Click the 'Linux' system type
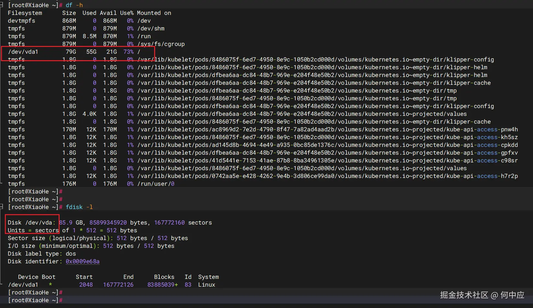533x308 pixels. (x=207, y=285)
